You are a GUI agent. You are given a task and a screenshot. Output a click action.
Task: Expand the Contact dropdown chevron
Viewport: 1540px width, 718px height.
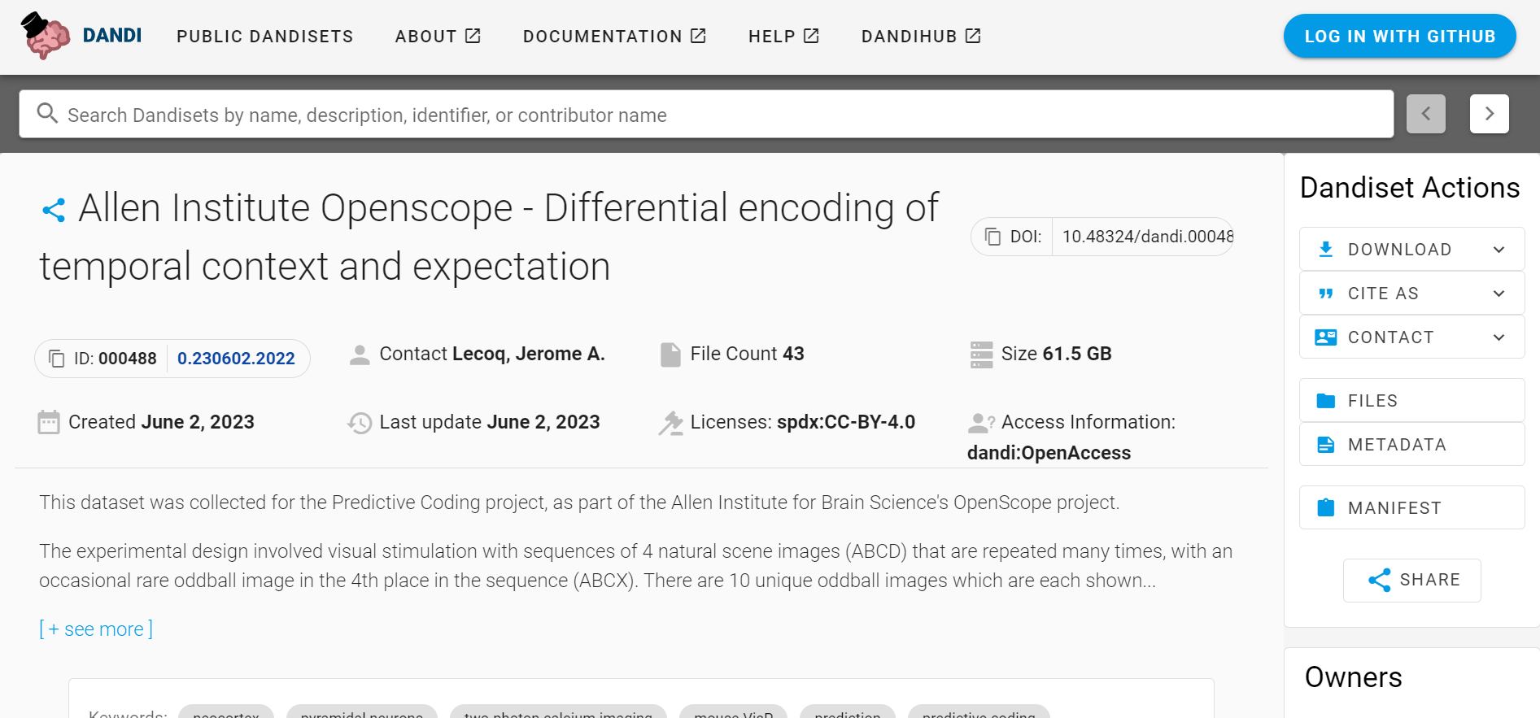point(1499,337)
